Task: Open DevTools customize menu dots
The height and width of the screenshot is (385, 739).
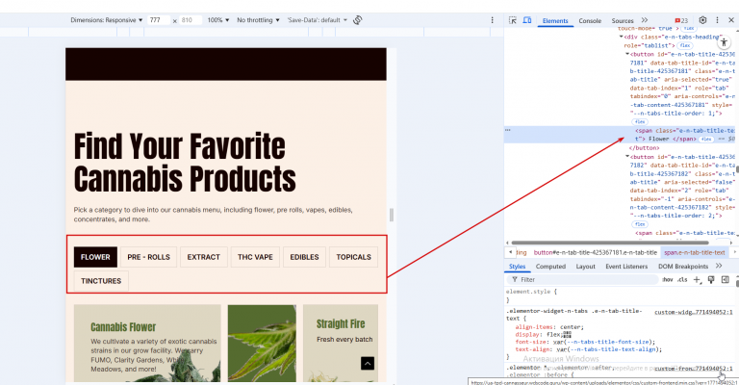Action: pyautogui.click(x=717, y=20)
